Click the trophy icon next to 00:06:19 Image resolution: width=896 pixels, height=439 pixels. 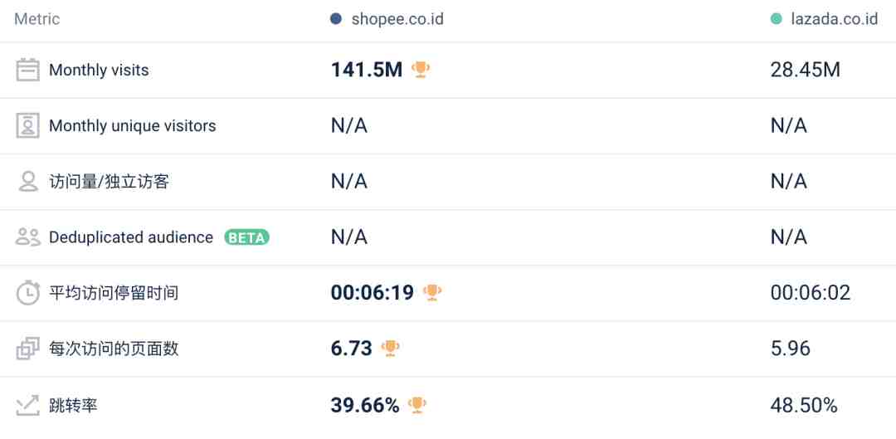[x=432, y=293]
